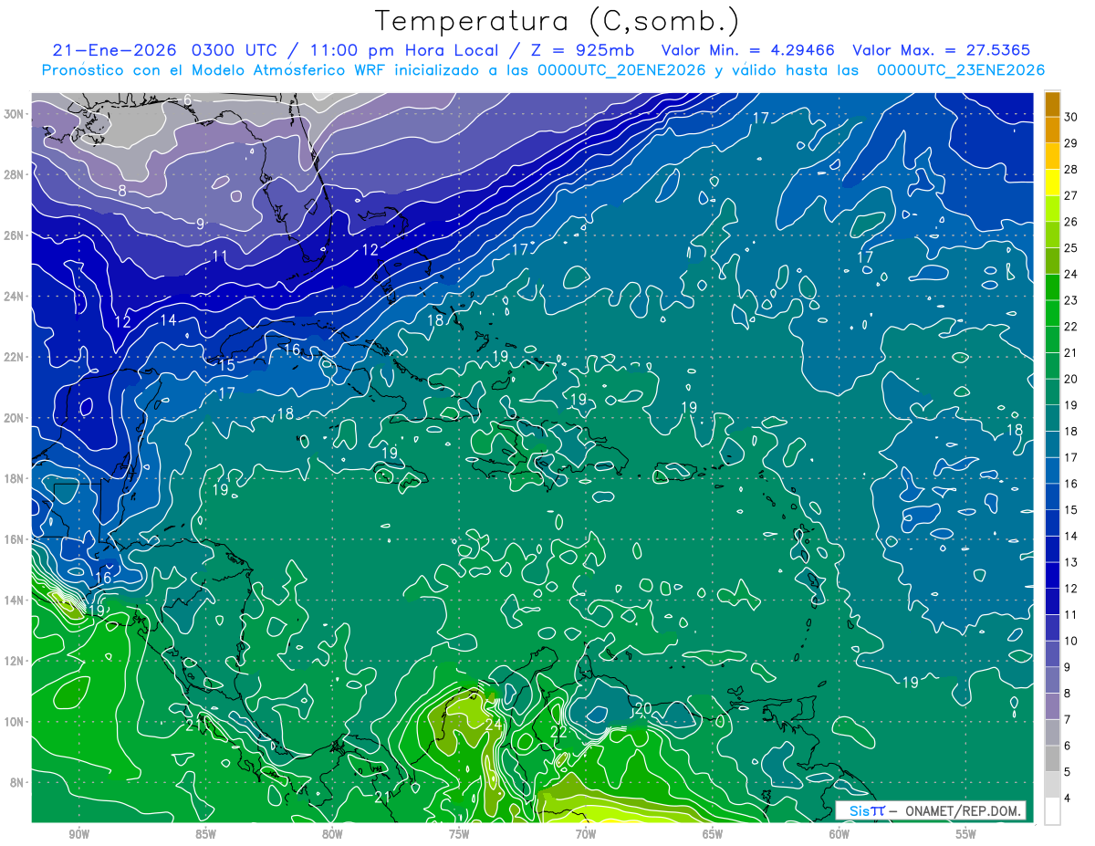Image resolution: width=1095 pixels, height=846 pixels.
Task: Click the 12N latitude axis label
Action: pos(15,661)
